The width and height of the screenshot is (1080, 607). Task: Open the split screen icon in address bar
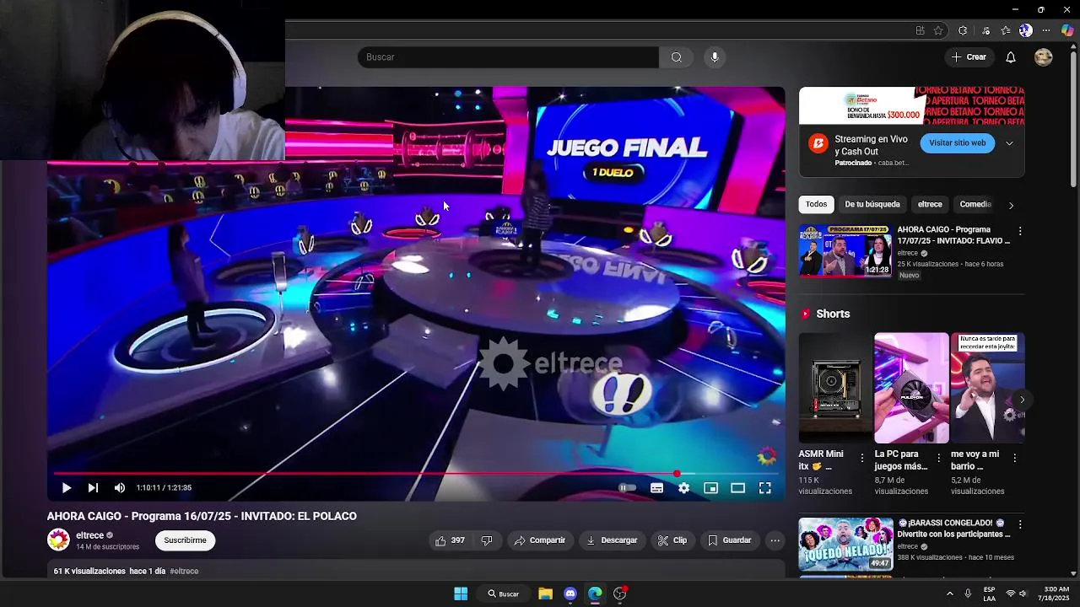920,30
